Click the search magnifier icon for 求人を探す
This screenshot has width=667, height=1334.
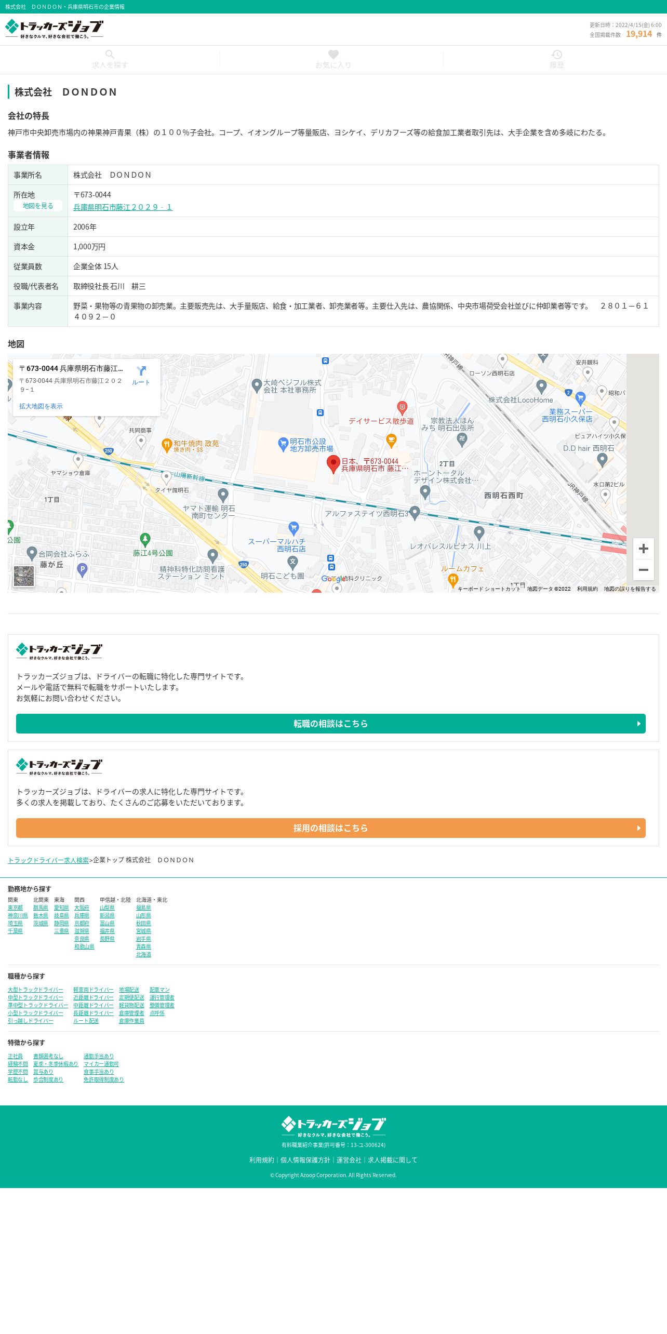coord(110,54)
